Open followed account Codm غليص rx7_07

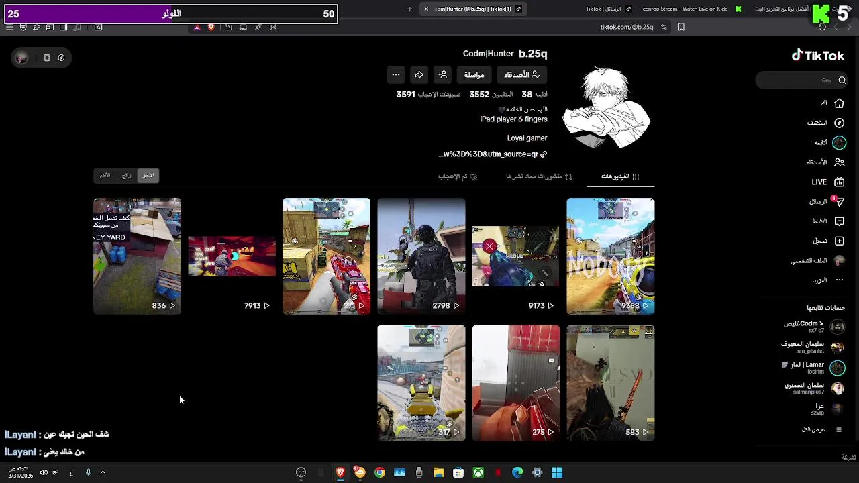(x=813, y=327)
